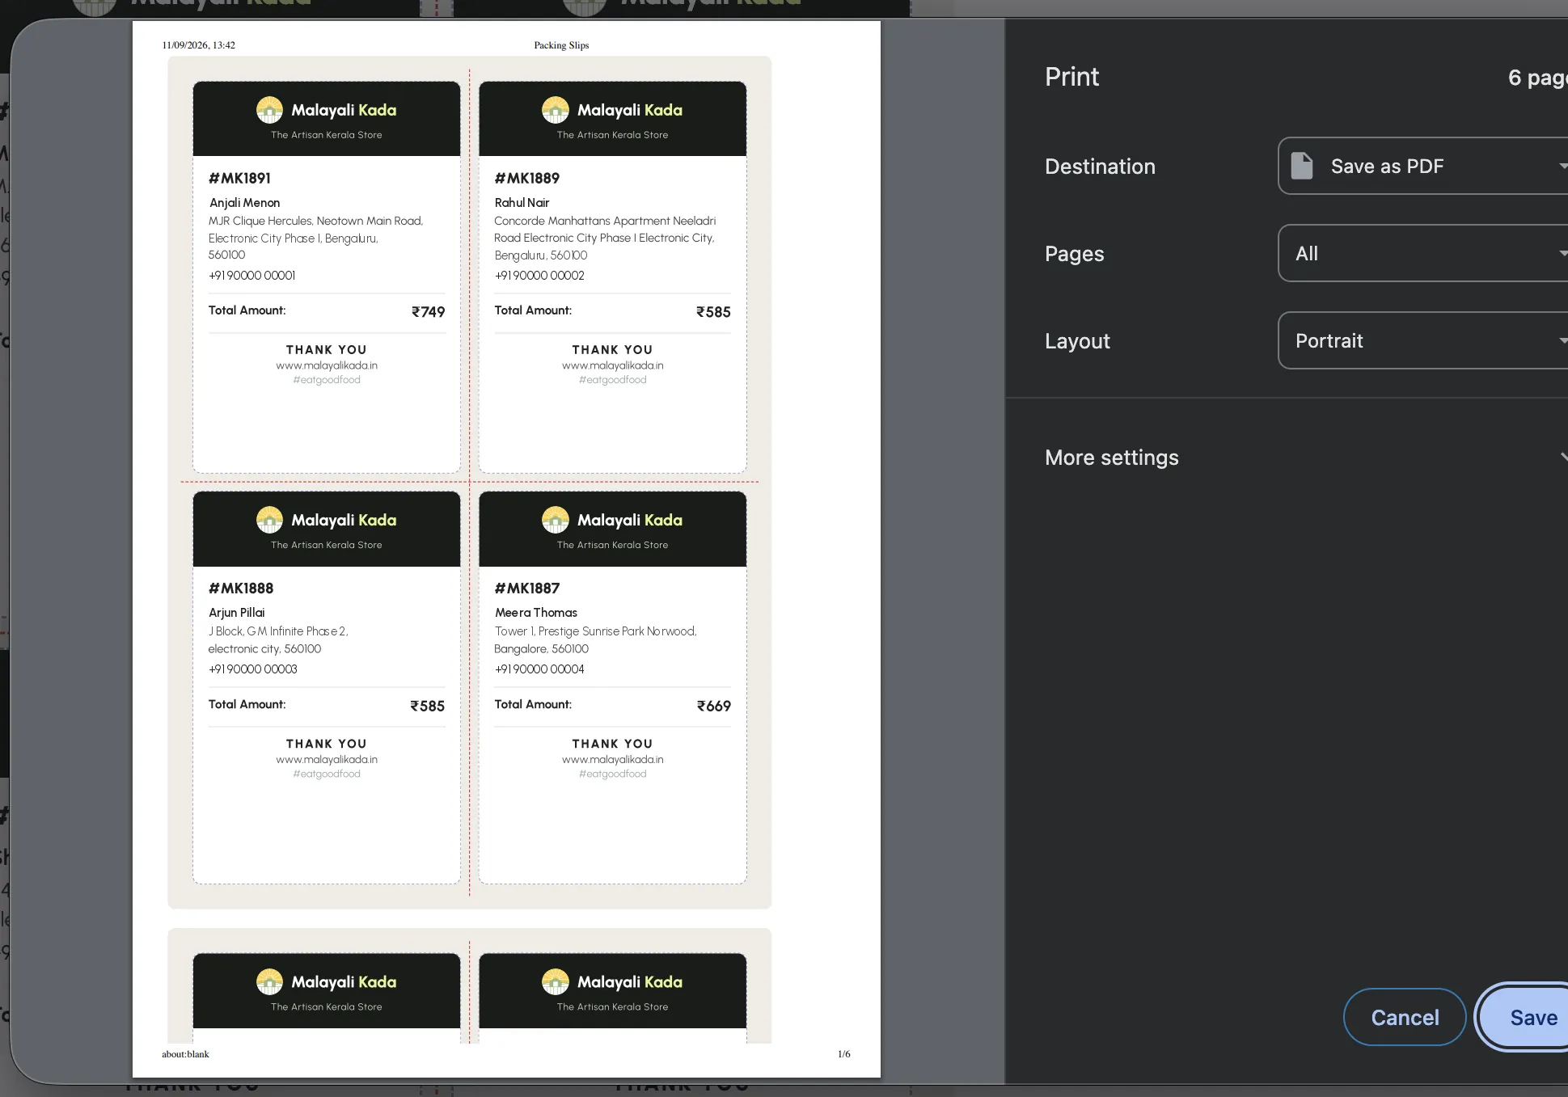Click phone number +91 90000 00003
This screenshot has height=1097, width=1568.
point(252,669)
